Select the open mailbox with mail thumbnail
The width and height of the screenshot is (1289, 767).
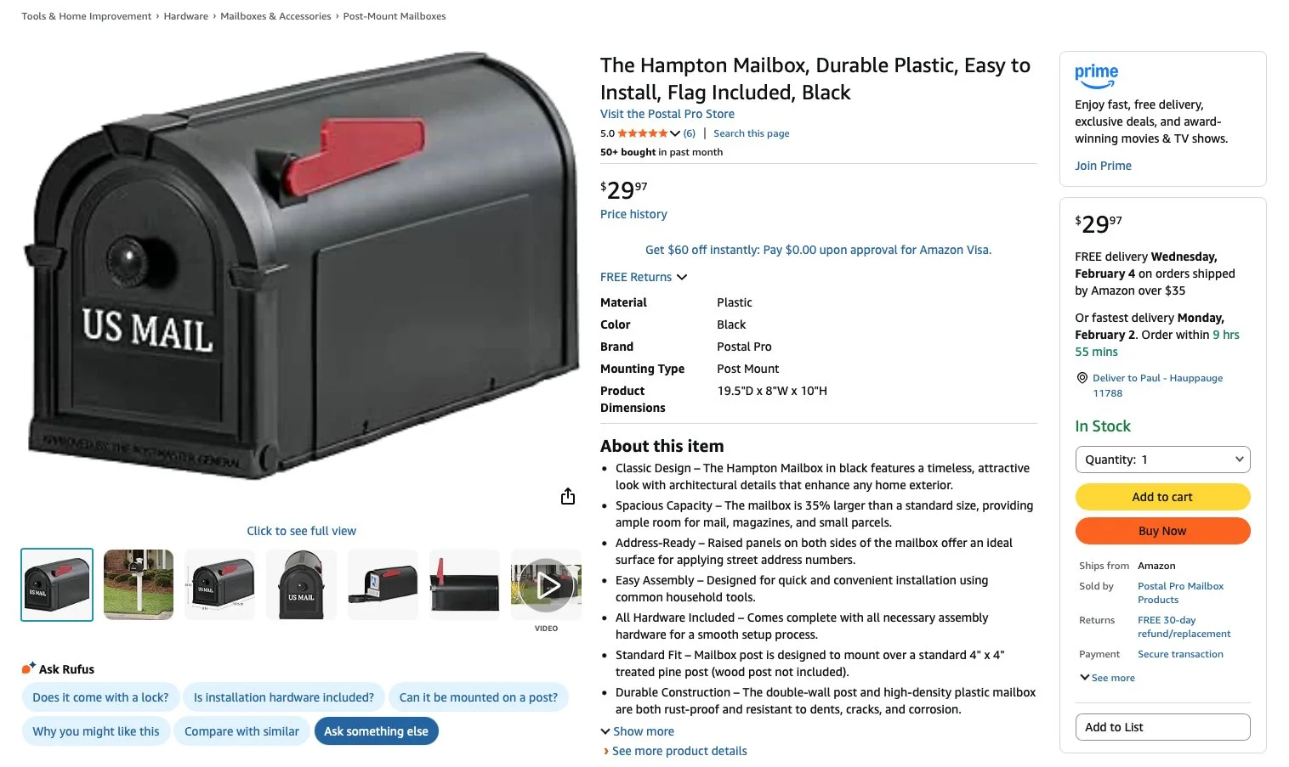[x=383, y=585]
